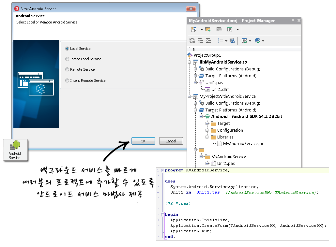Collapse the first Unit1.pas node
This screenshot has width=336, height=247.
point(195,83)
